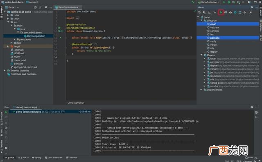Viewport: 262px width, 162px height.
Task: Open Run tool window tab
Action: [x=10, y=158]
